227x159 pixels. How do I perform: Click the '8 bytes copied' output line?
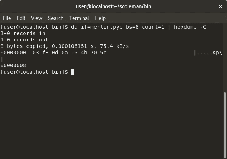click(65, 46)
